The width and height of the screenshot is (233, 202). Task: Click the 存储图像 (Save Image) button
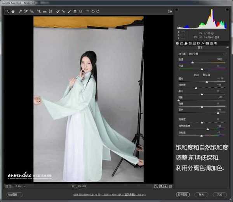[x=14, y=195]
